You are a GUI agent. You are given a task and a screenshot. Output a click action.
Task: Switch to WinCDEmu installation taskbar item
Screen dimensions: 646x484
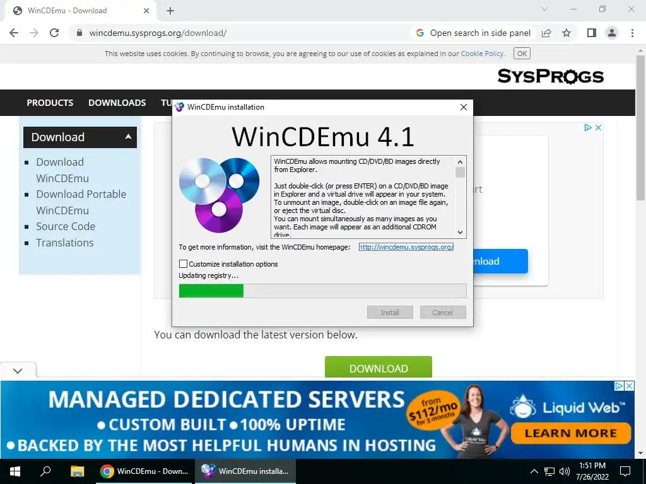point(245,471)
